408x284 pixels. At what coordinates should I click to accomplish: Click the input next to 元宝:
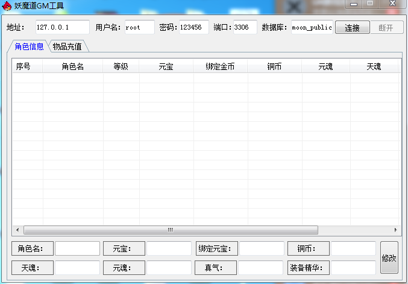pyautogui.click(x=169, y=248)
